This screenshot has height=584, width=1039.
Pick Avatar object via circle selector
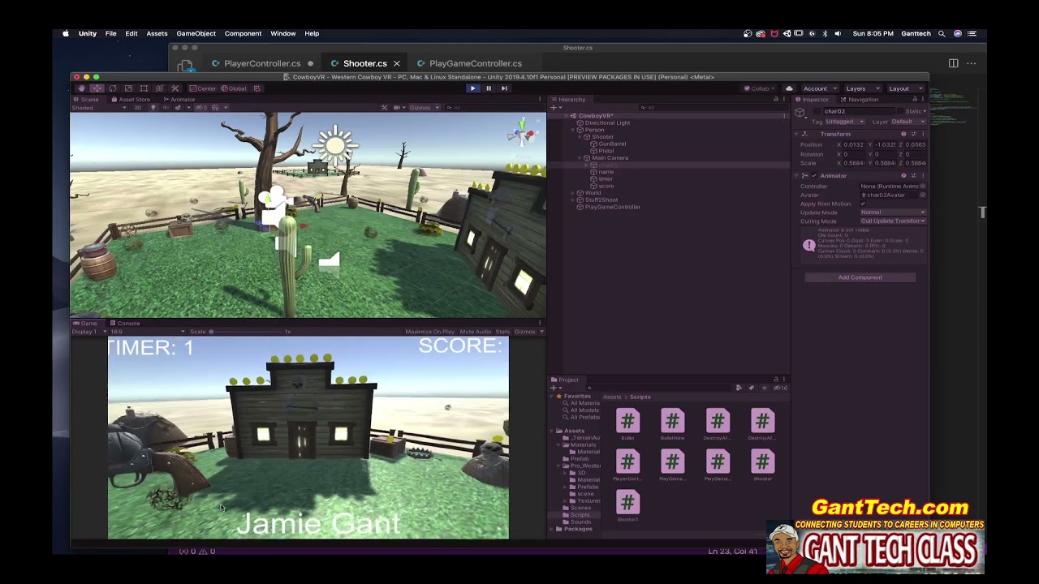click(922, 195)
